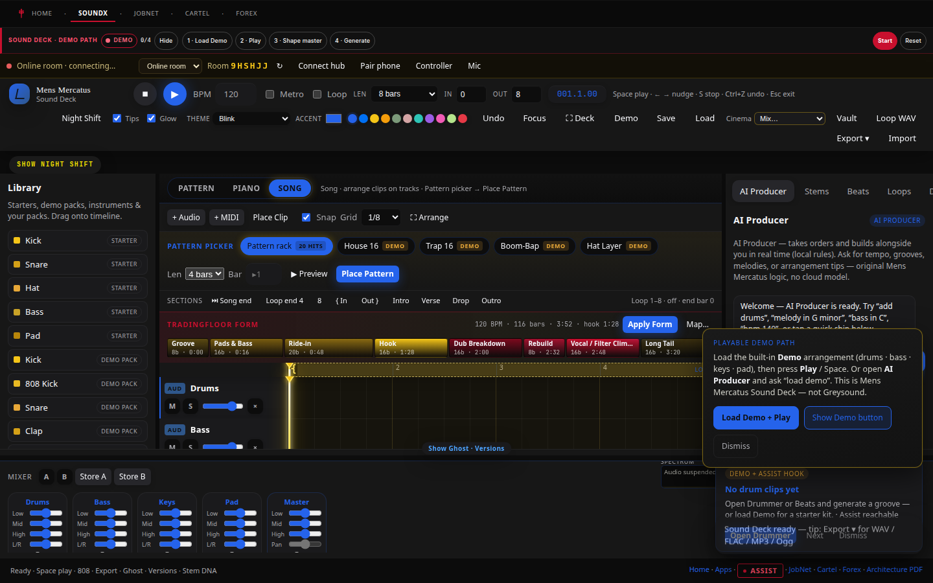Open the Deck fullscreen view

(580, 119)
